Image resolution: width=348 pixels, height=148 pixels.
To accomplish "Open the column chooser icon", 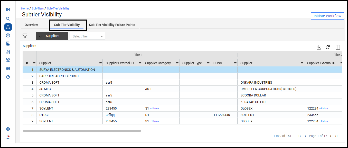I will pos(338,47).
